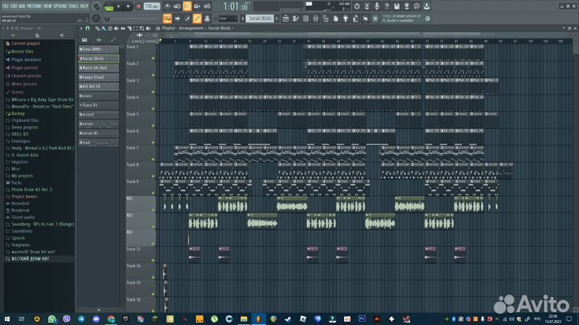Open the chat/news speech bubble icon
The height and width of the screenshot is (325, 579).
coord(417,6)
